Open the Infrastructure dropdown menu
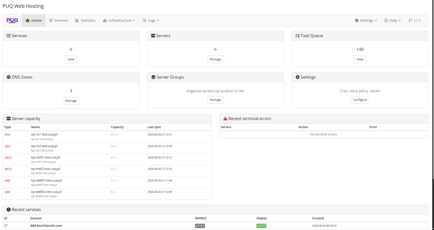This screenshot has height=230, width=434. [x=119, y=20]
